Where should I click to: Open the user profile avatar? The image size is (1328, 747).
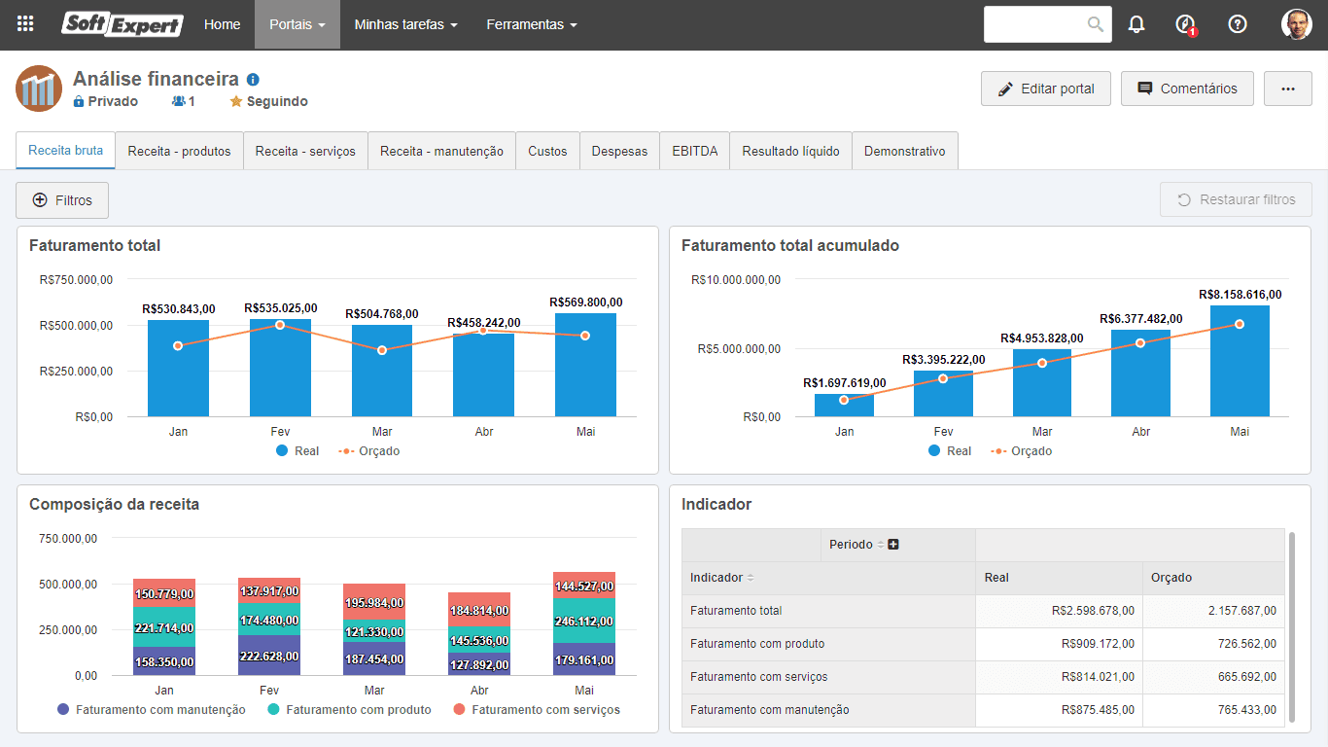(x=1297, y=24)
